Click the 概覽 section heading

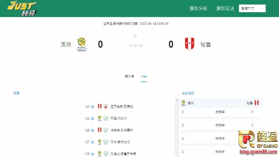[16, 93]
